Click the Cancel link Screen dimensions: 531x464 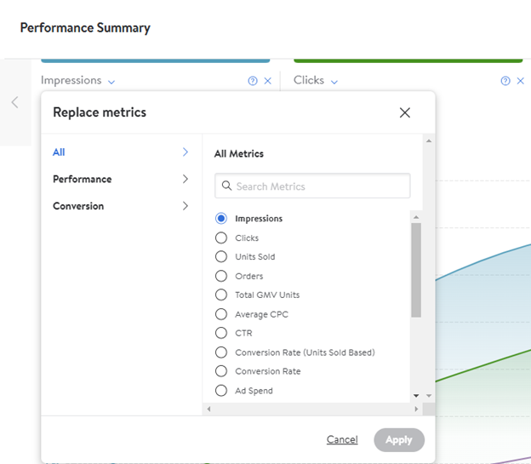click(342, 440)
